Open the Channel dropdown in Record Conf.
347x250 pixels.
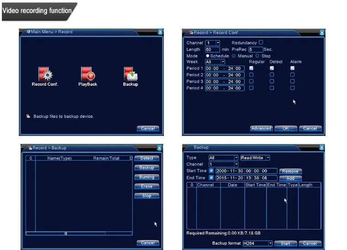(212, 43)
